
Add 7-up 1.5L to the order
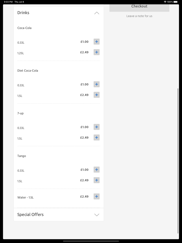(96, 138)
